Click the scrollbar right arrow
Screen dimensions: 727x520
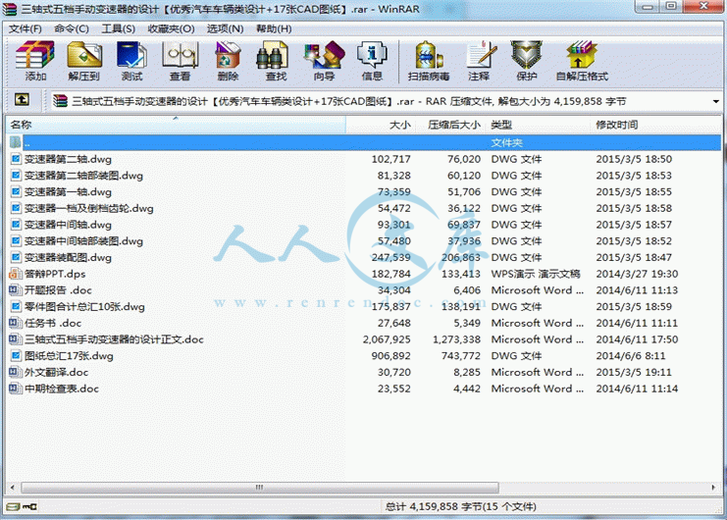(713, 487)
